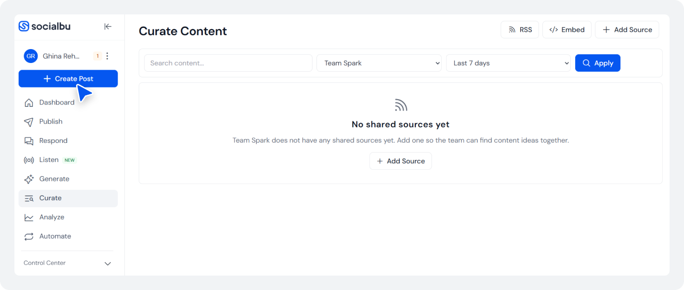Open the Team Spark dropdown
The height and width of the screenshot is (290, 684).
pos(379,63)
